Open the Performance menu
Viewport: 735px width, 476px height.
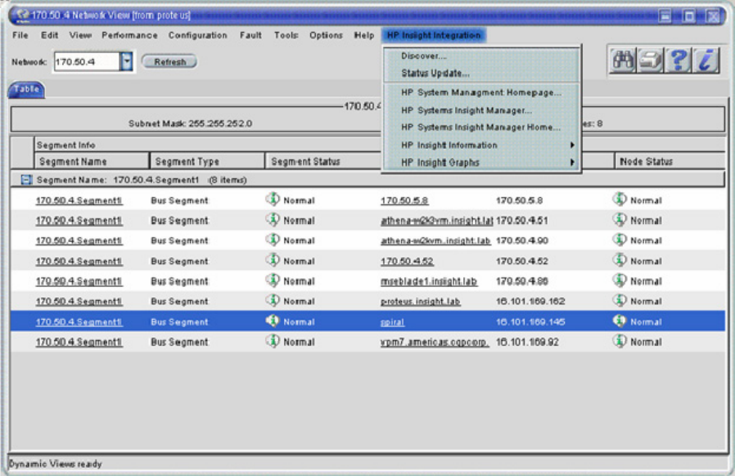point(129,35)
